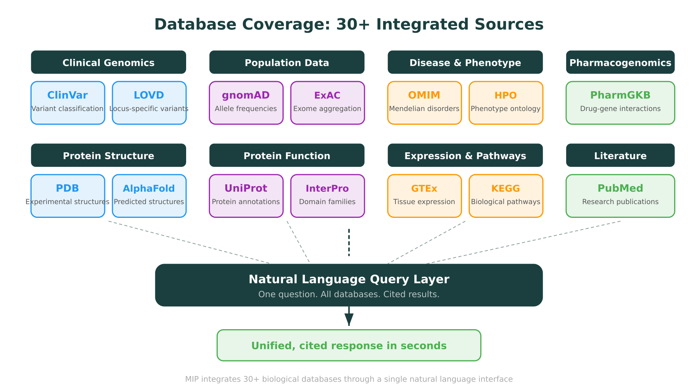Open the ExAC exome aggregation card
The width and height of the screenshot is (698, 388).
click(327, 103)
